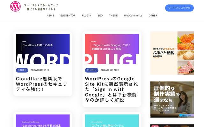The width and height of the screenshot is (204, 127).
Task: Open the 圧倒的な制作実績で選ぶなら banner
Action: tap(172, 99)
